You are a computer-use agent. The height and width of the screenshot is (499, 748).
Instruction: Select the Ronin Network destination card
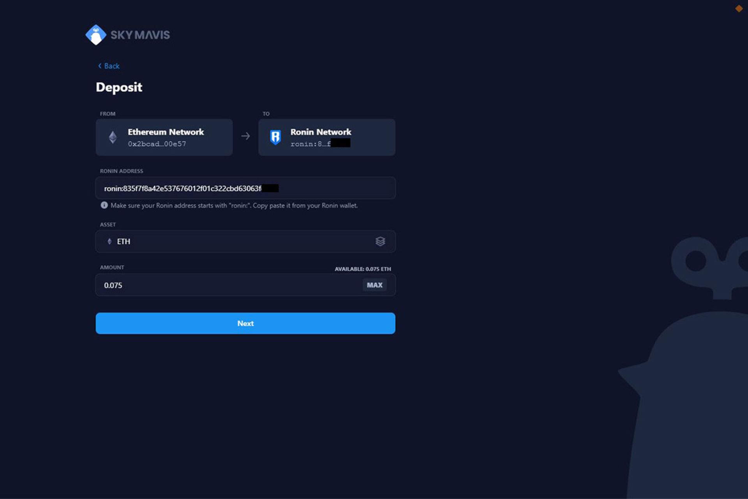click(x=327, y=137)
